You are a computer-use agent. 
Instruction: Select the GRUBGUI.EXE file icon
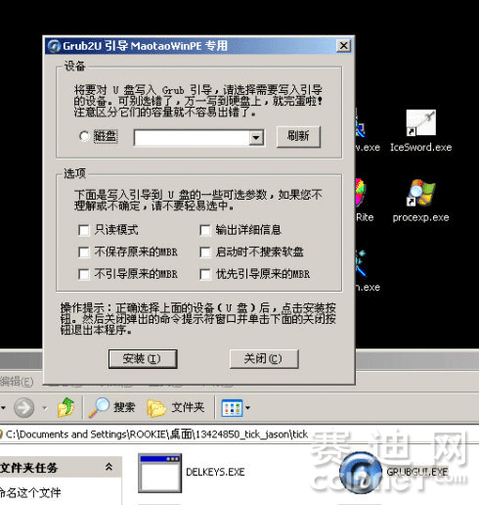[x=361, y=472]
